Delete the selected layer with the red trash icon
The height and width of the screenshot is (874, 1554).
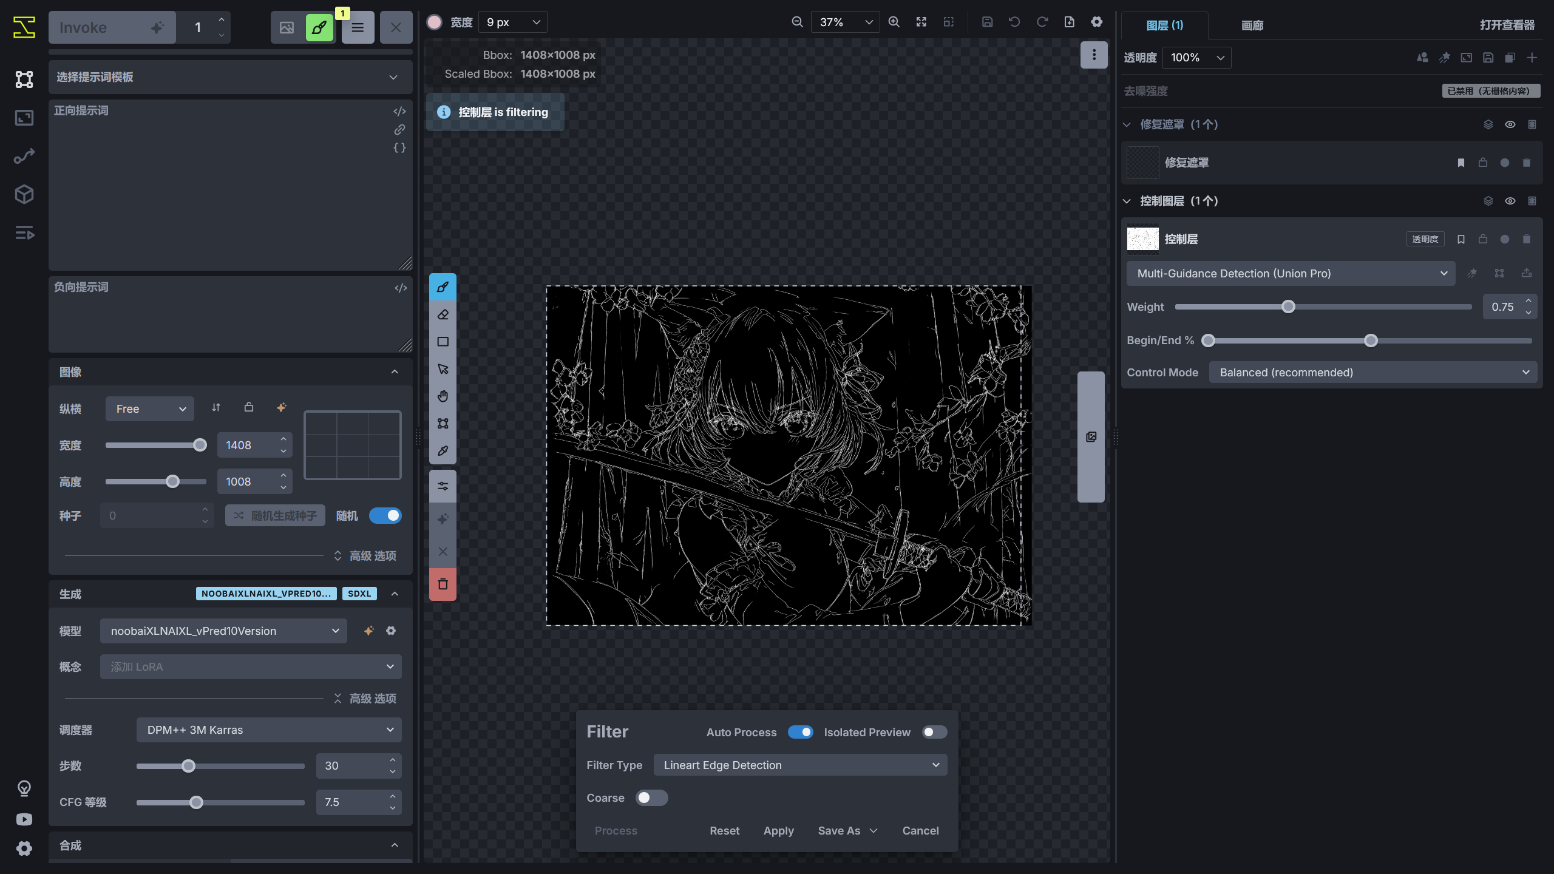tap(443, 584)
